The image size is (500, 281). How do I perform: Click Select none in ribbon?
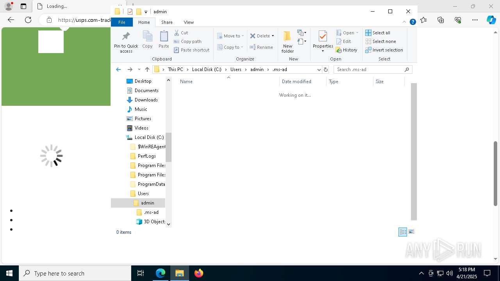click(380, 41)
